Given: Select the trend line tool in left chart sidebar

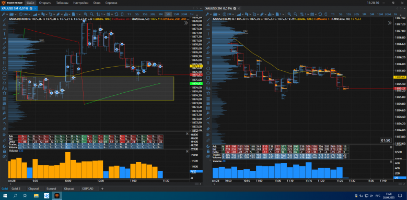Looking at the screenshot, I should 4,19.
